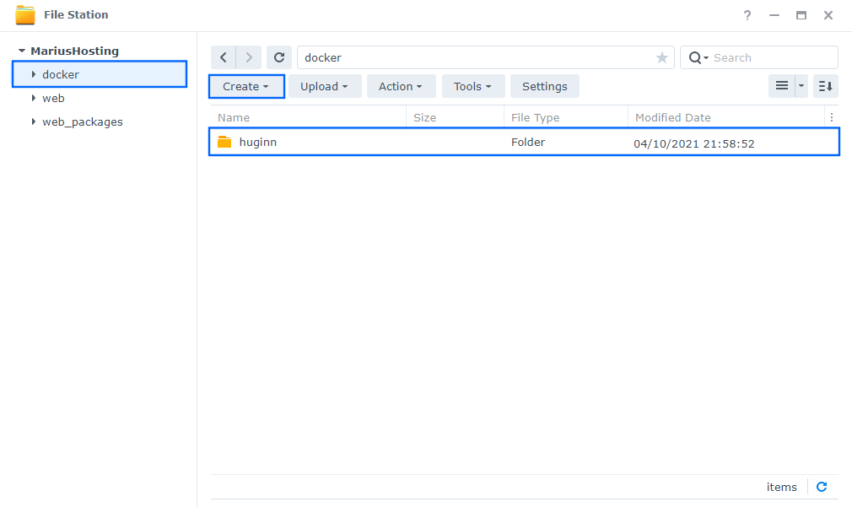
Task: Click the huginn folder icon
Action: [224, 143]
